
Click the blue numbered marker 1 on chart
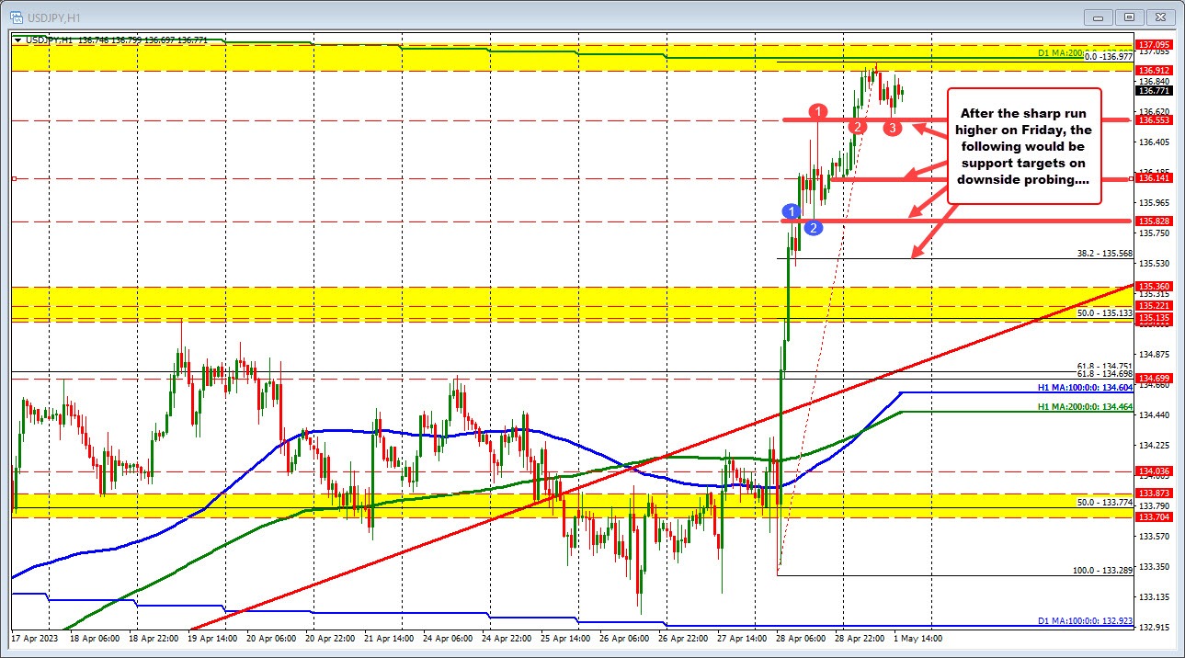tap(792, 210)
